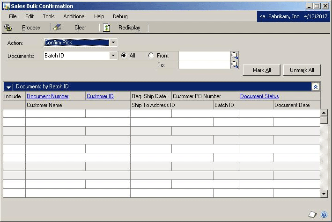
Task: Click the Redisplay refresh icon
Action: tap(106, 28)
